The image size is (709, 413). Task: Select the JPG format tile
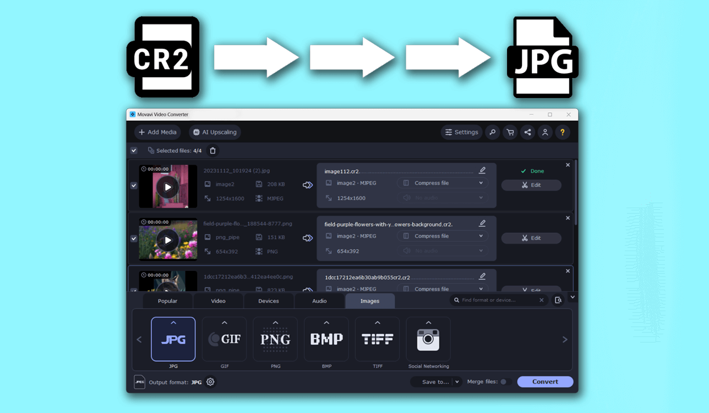point(173,339)
